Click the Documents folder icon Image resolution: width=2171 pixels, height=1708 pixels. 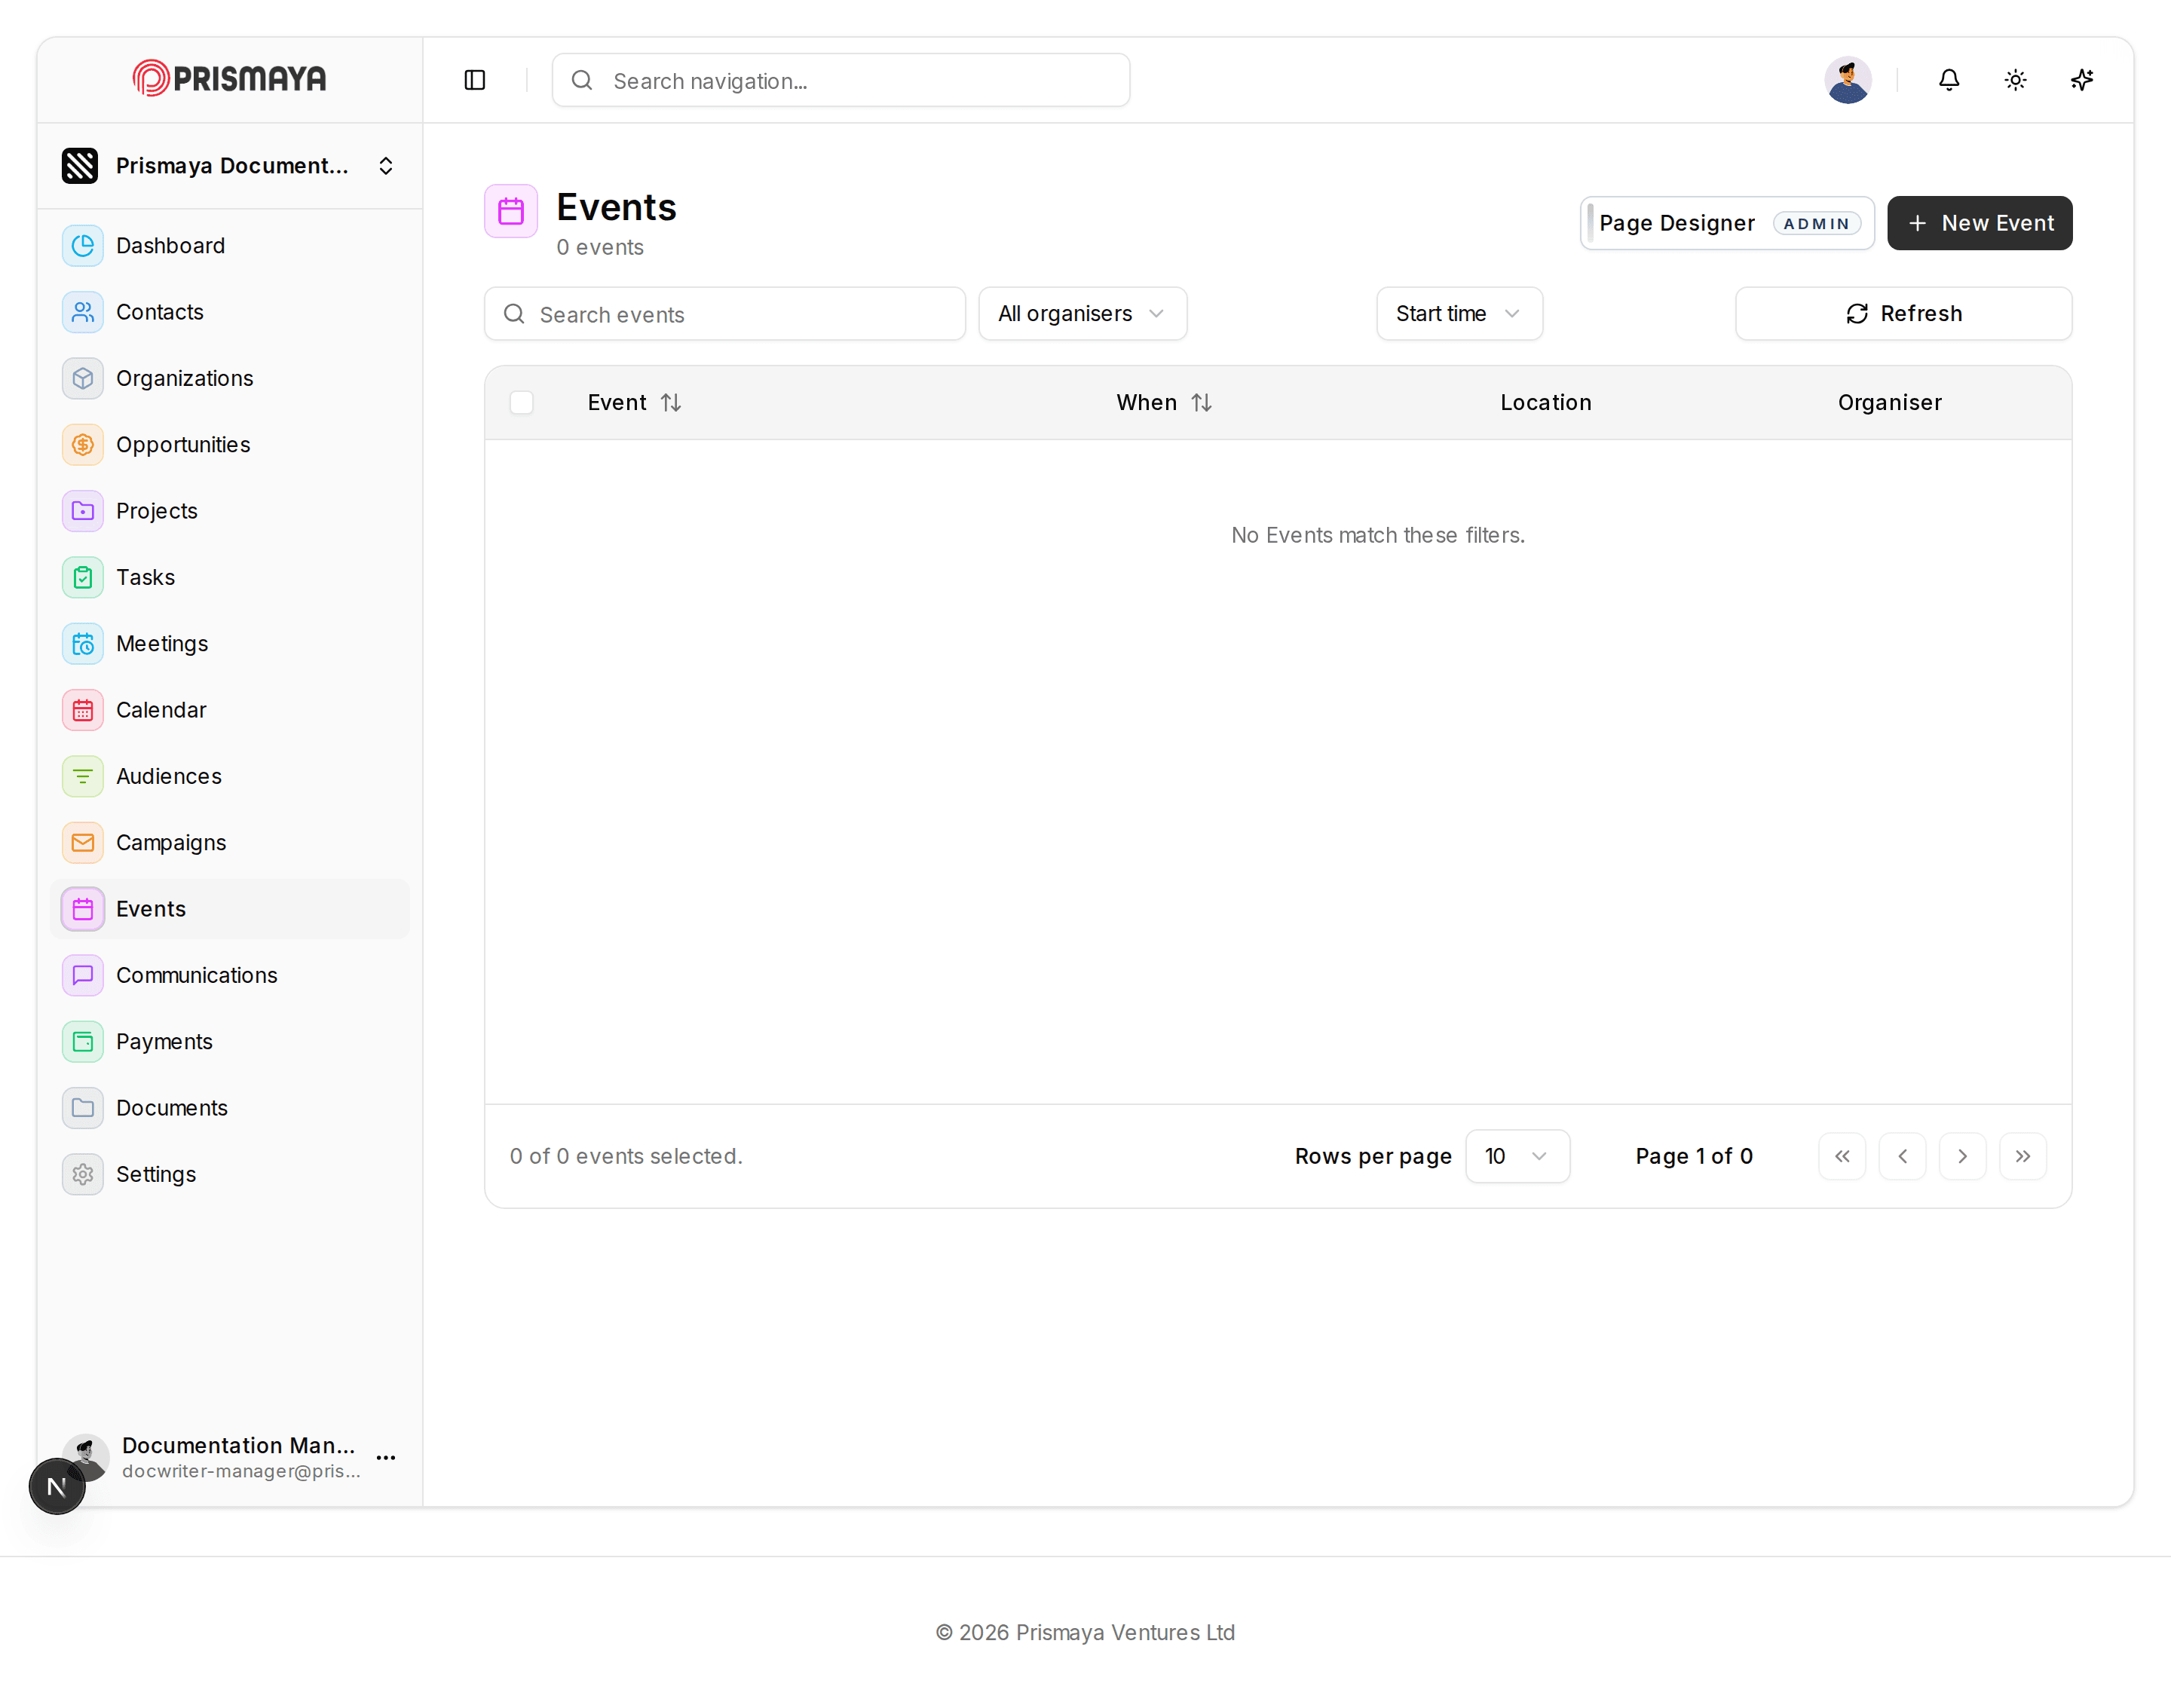pyautogui.click(x=83, y=1108)
